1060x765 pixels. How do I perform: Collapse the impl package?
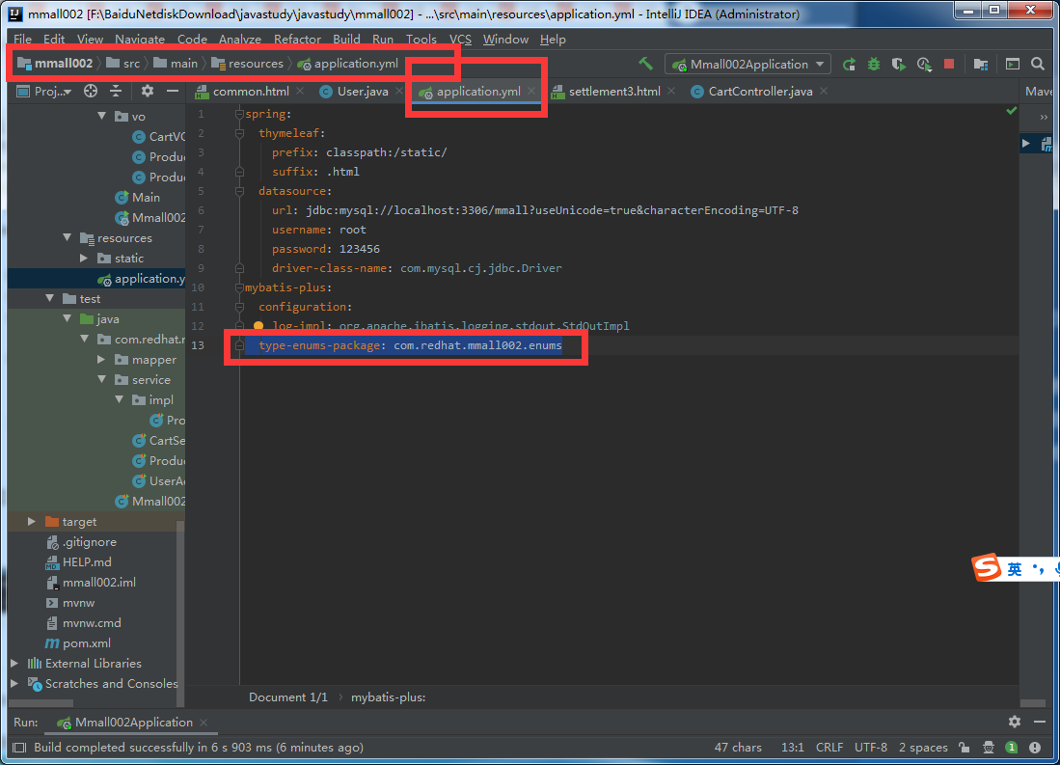(x=119, y=399)
